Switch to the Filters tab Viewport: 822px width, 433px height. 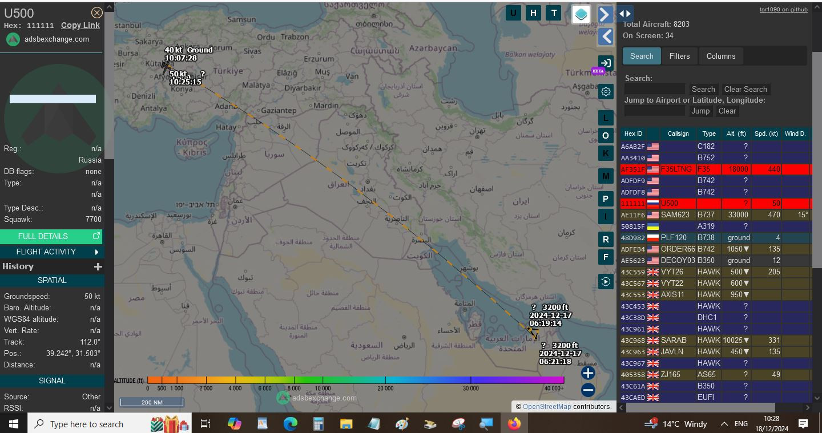[679, 56]
